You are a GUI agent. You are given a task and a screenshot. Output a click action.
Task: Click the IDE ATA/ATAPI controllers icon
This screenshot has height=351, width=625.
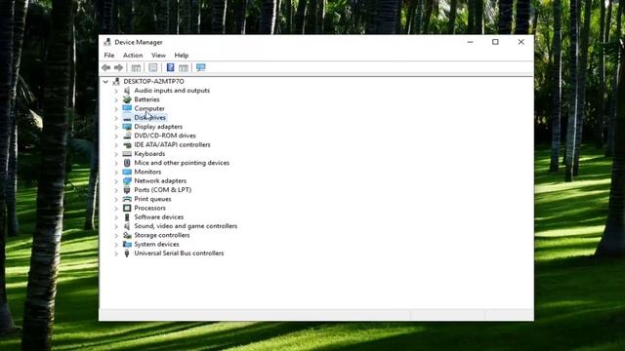(x=127, y=145)
